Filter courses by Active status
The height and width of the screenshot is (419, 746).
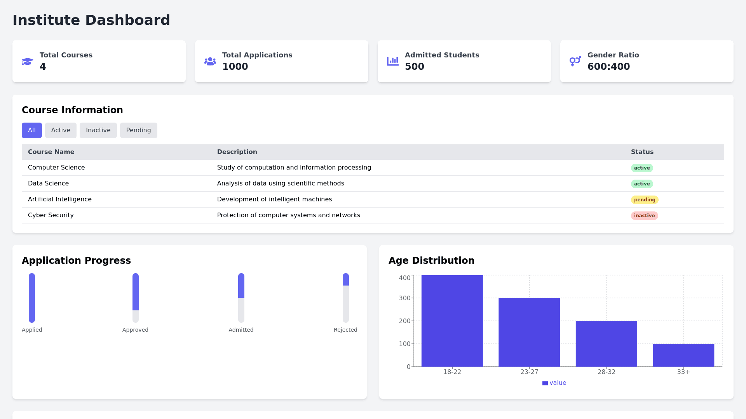(x=61, y=130)
